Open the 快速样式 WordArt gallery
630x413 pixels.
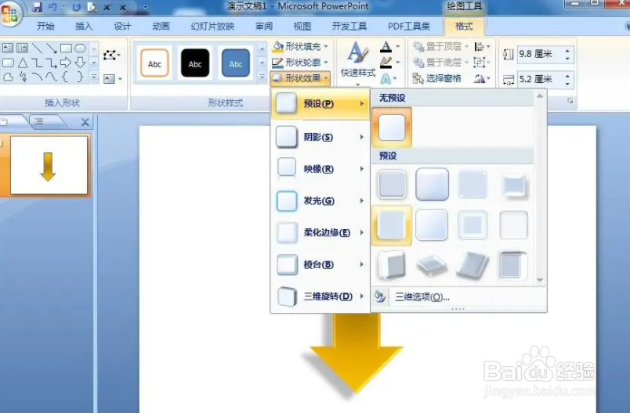click(x=357, y=63)
